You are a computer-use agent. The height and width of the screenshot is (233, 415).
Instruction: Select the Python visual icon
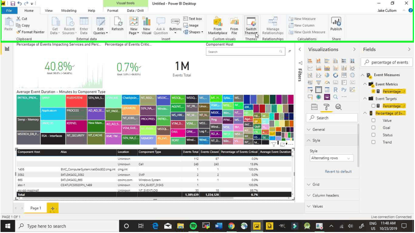(x=344, y=89)
